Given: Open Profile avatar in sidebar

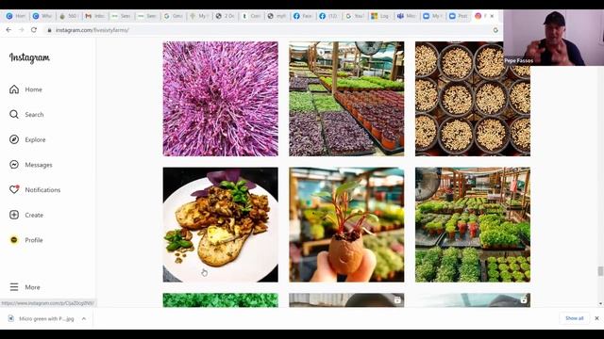Looking at the screenshot, I should pyautogui.click(x=14, y=240).
